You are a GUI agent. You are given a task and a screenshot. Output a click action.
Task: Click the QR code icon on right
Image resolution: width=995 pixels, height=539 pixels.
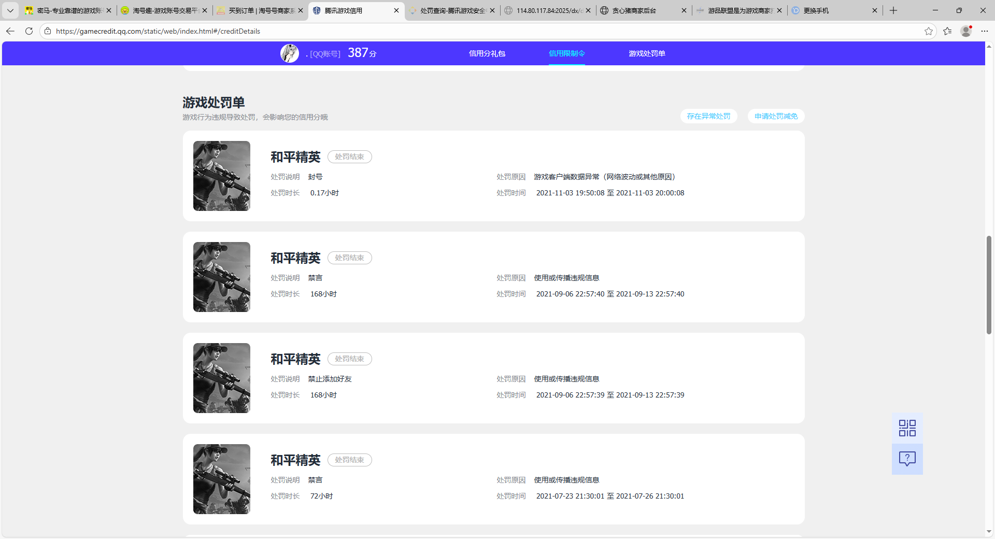pyautogui.click(x=907, y=428)
